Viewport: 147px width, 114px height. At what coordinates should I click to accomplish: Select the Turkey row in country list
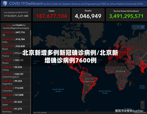(15, 68)
